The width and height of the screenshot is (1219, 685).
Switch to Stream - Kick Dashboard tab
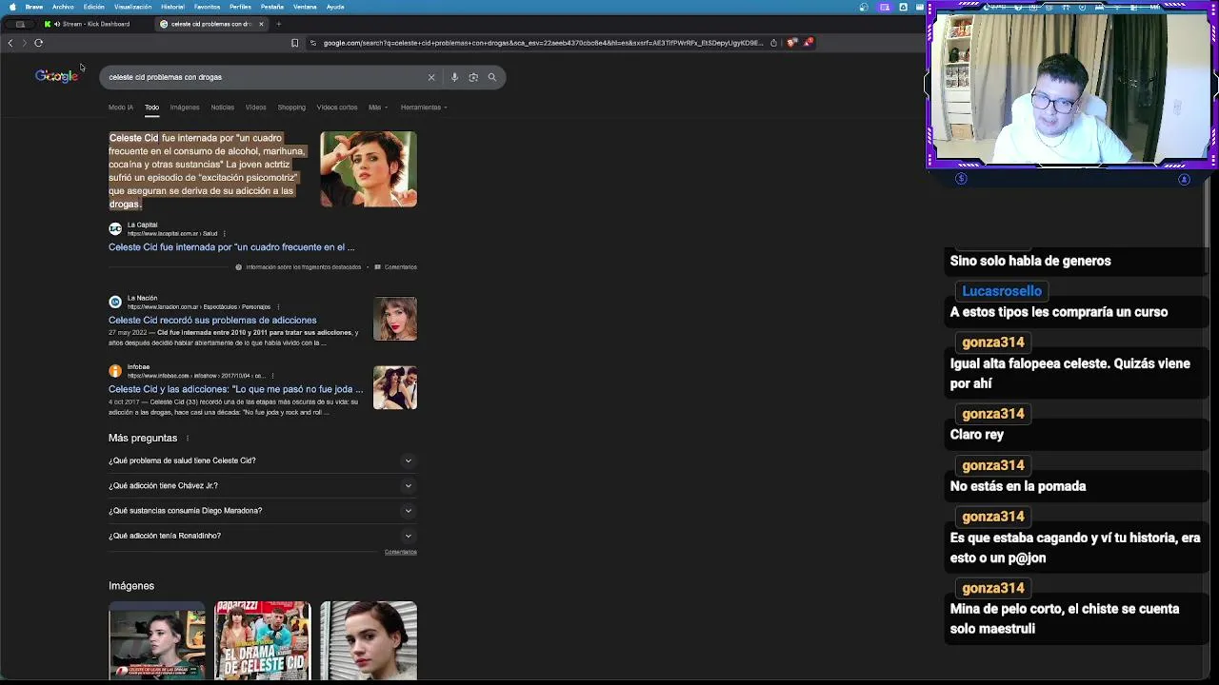coord(92,24)
